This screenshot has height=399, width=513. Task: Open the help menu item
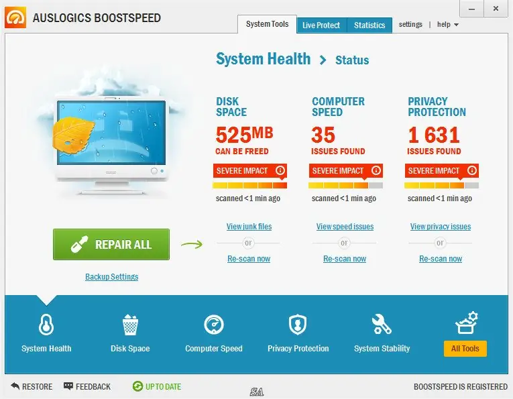coord(444,25)
